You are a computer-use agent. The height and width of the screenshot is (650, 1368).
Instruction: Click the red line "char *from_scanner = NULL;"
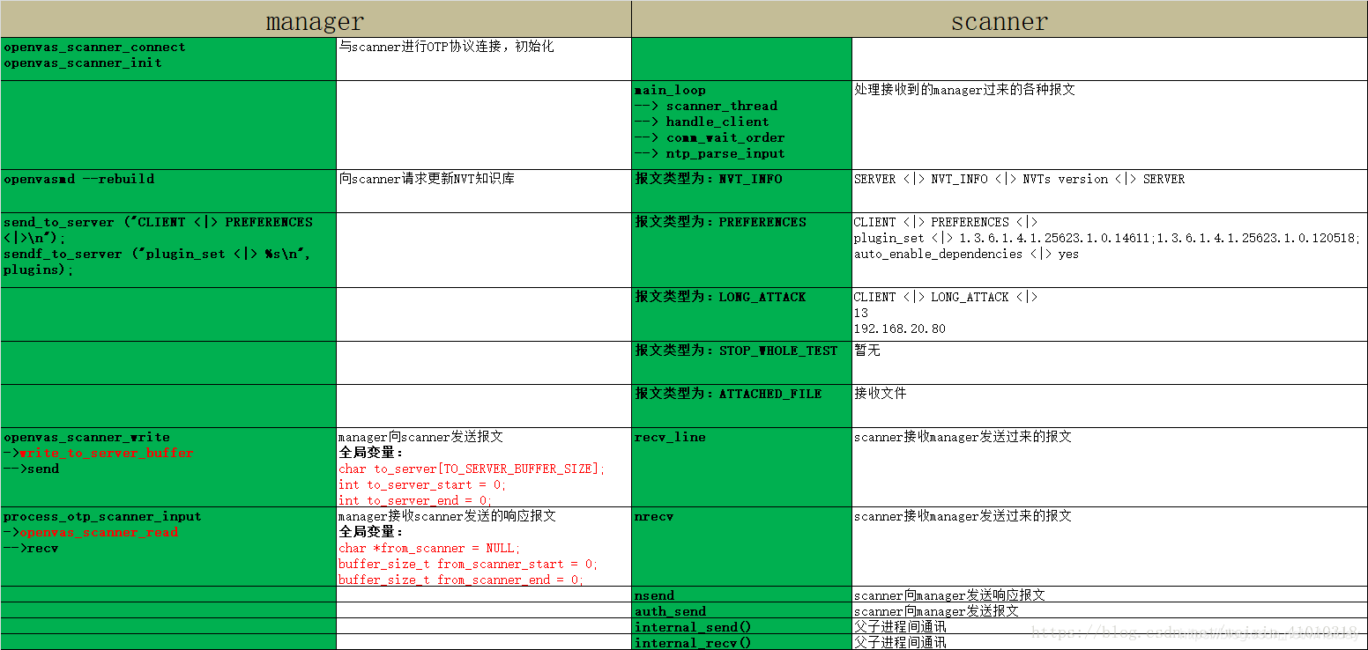point(429,548)
